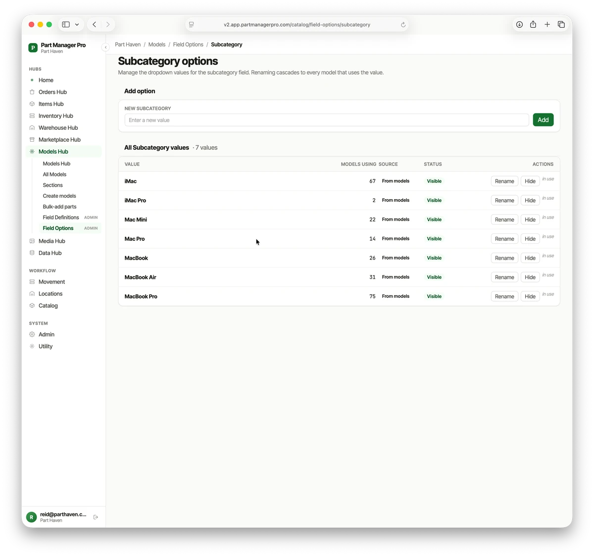
Task: Click the Data Hub database icon
Action: tap(32, 253)
